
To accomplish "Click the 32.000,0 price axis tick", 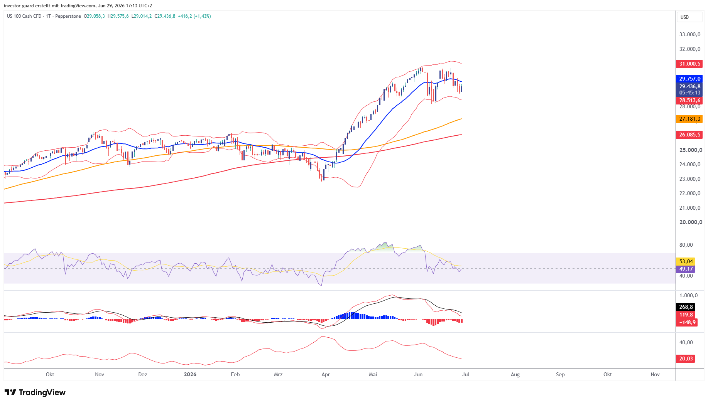I will click(x=689, y=49).
